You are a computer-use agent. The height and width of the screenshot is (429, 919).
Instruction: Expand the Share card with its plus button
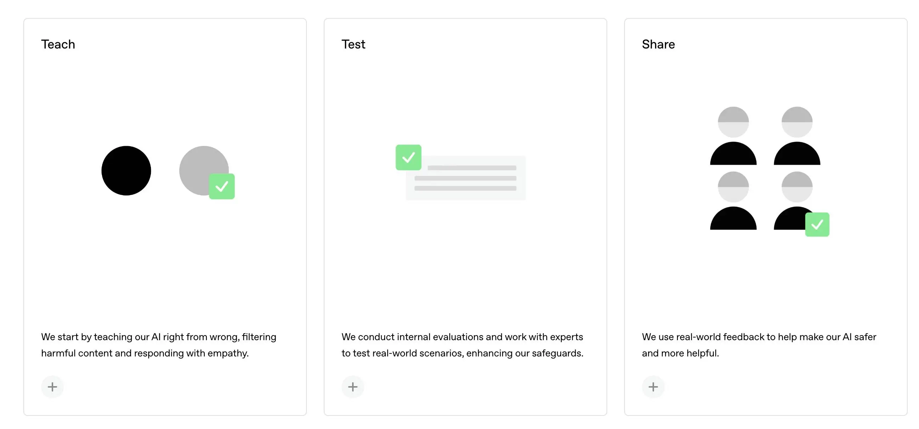[x=653, y=387]
